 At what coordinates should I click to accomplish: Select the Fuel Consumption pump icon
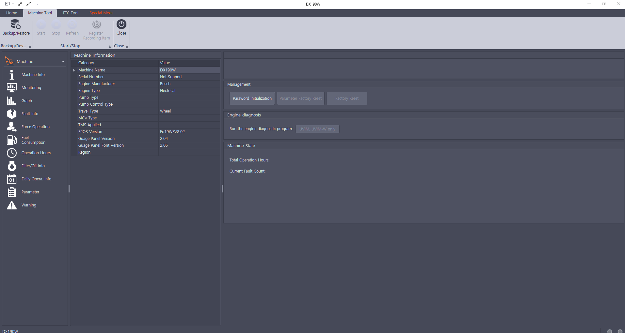12,140
